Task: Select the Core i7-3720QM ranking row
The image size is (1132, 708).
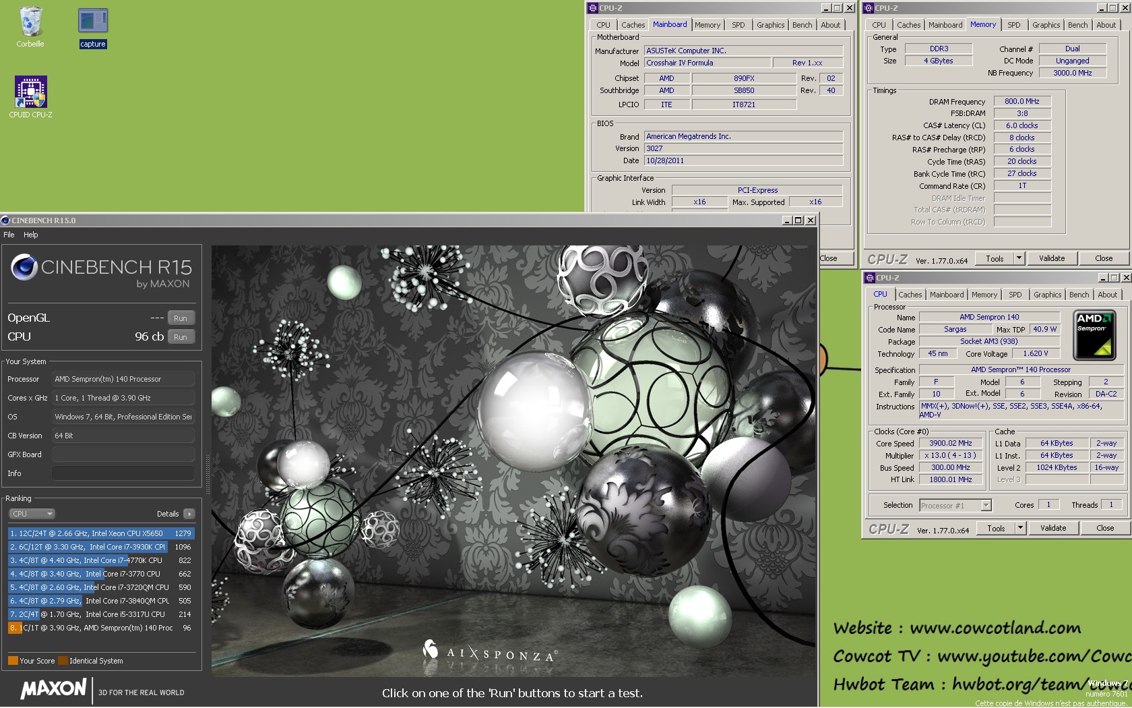Action: click(101, 587)
